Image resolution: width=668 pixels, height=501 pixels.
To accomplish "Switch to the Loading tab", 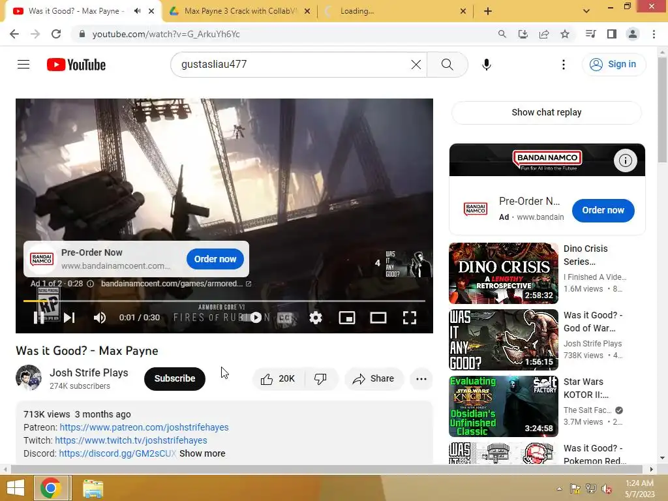I will point(395,11).
